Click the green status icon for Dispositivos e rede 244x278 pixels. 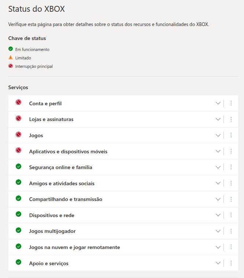pos(18,214)
